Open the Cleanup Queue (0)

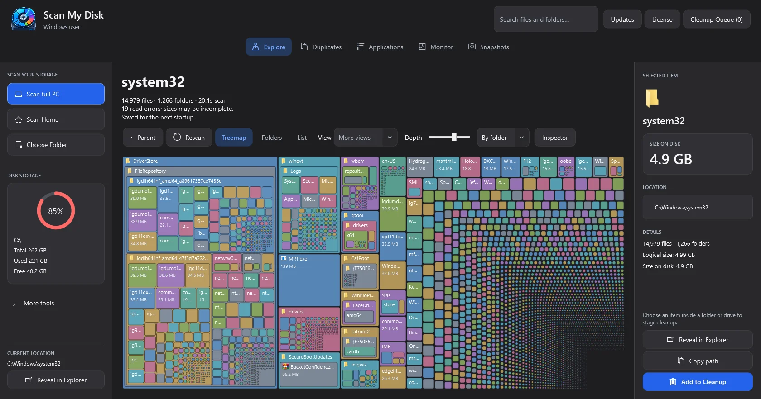tap(717, 19)
